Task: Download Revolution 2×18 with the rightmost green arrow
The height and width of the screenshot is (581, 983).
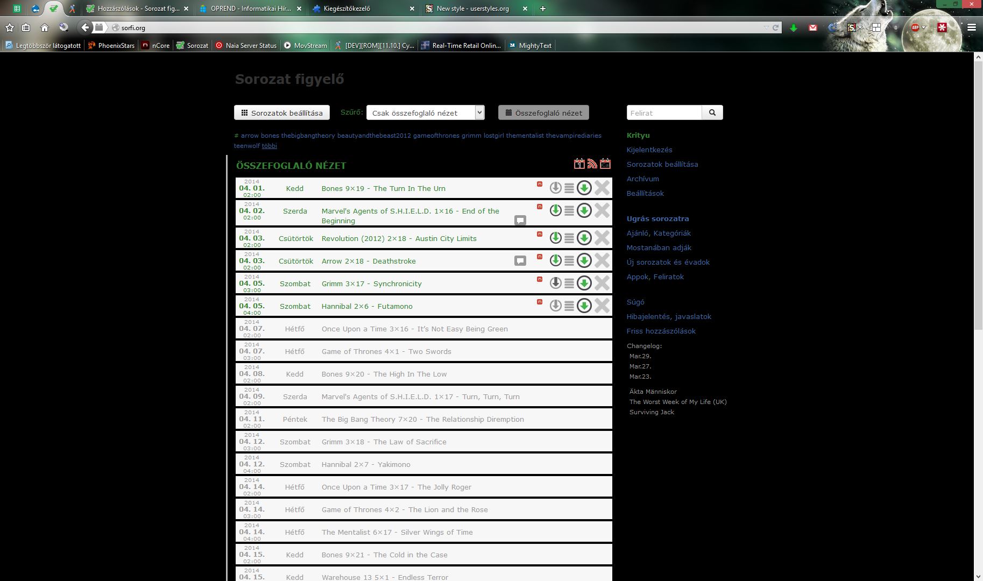Action: tap(584, 238)
